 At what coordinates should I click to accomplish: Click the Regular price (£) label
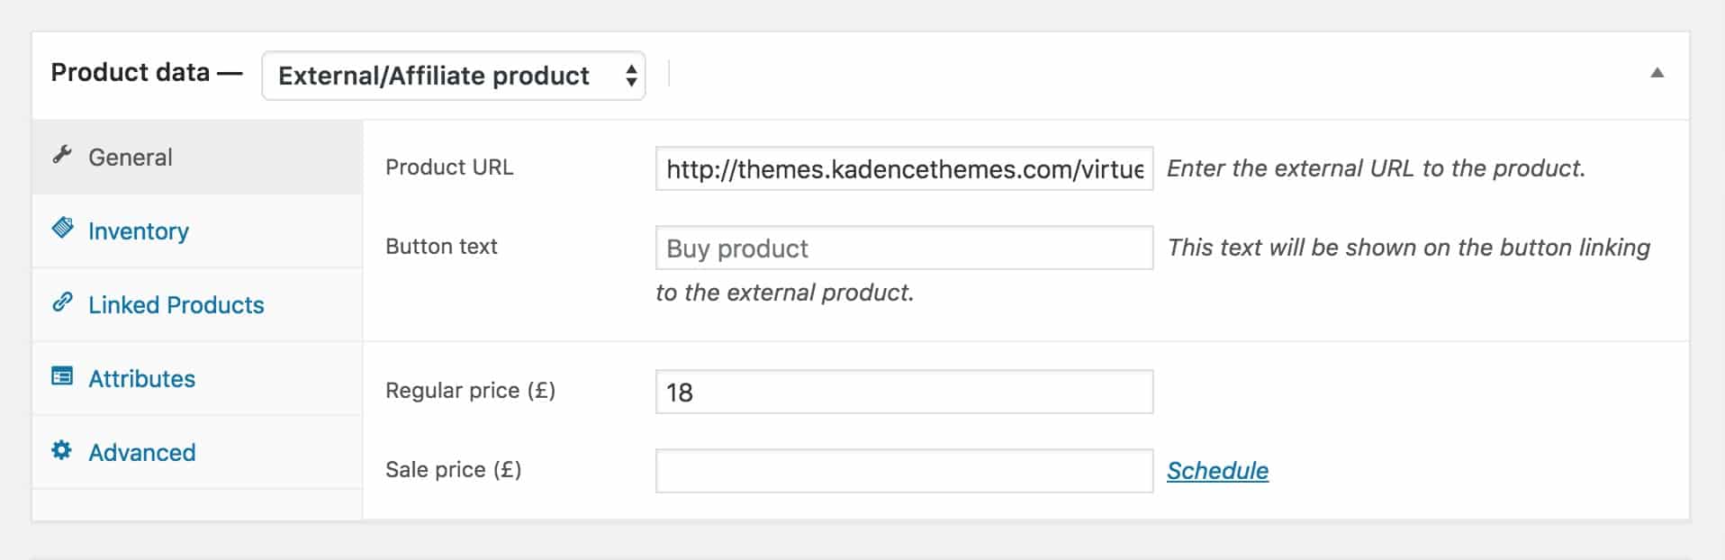470,391
